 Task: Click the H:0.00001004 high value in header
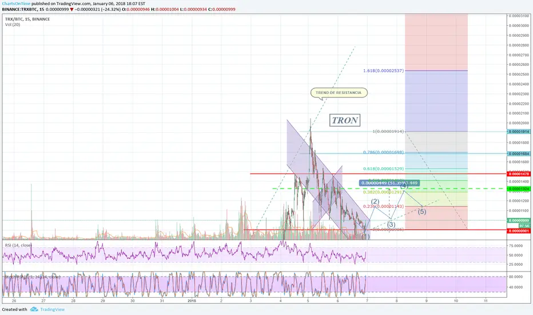(x=165, y=10)
